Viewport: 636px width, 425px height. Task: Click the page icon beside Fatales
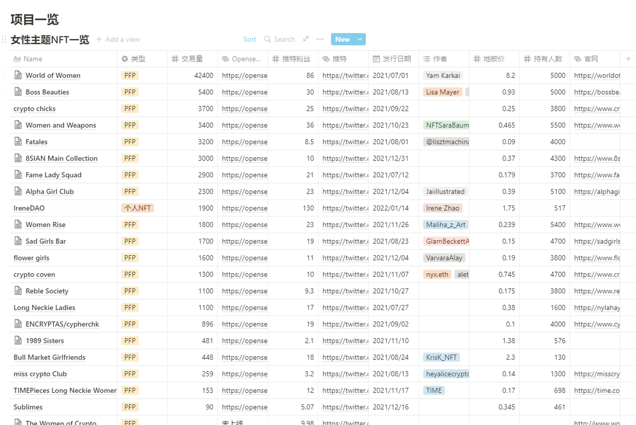[x=18, y=141]
